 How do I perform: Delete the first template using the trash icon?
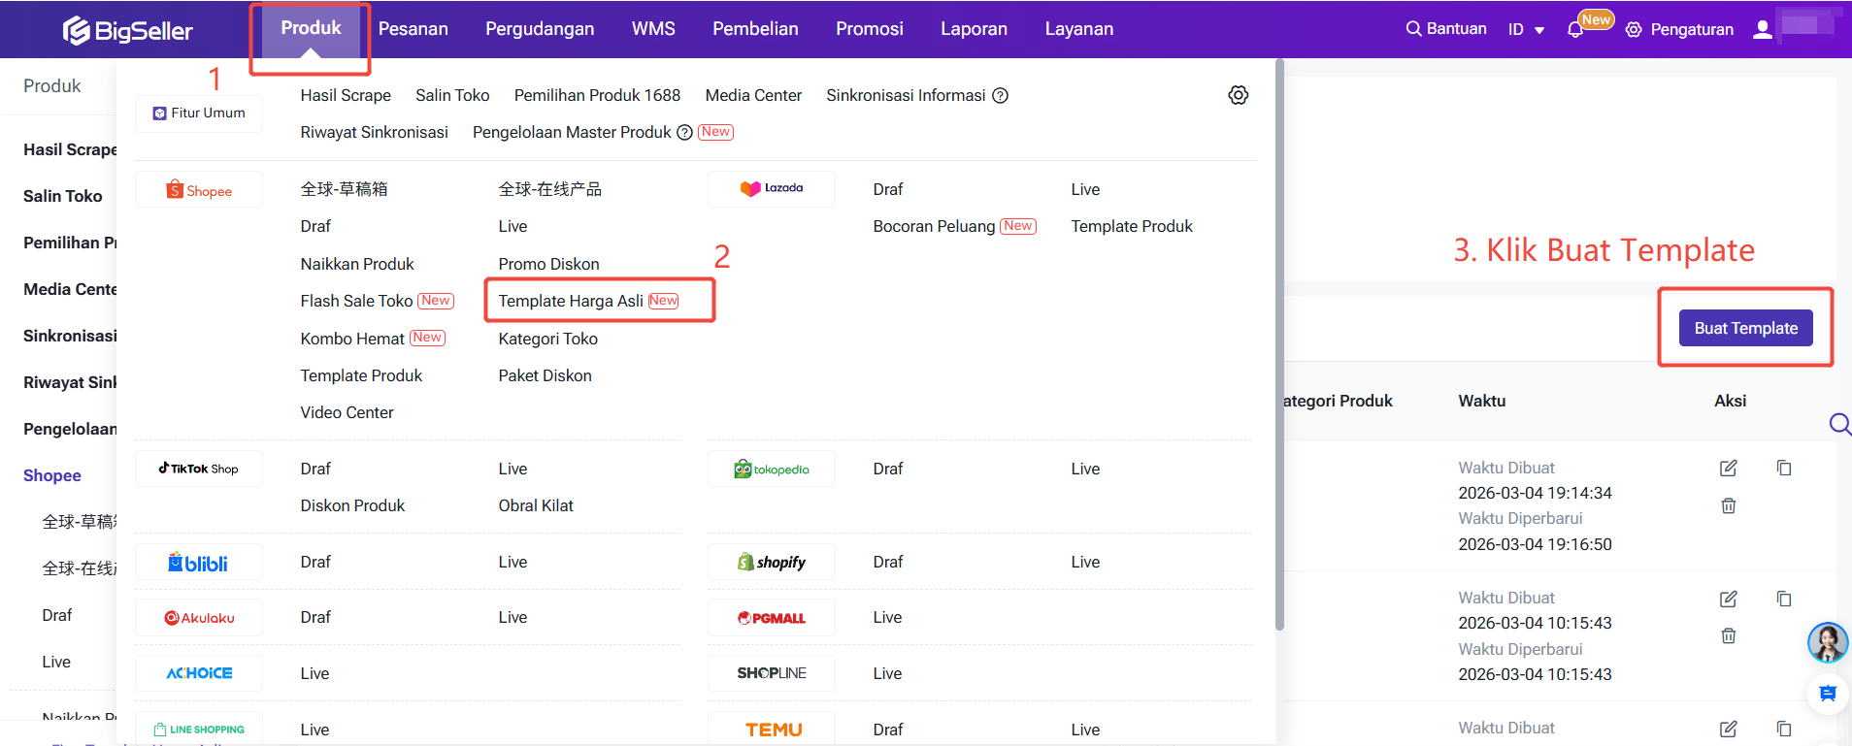tap(1728, 505)
